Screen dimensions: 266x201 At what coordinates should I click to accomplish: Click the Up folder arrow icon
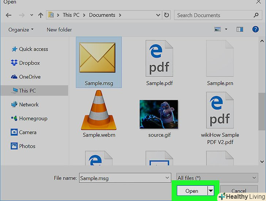[x=41, y=15]
